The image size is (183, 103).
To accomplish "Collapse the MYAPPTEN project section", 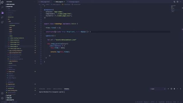I will (9, 7).
